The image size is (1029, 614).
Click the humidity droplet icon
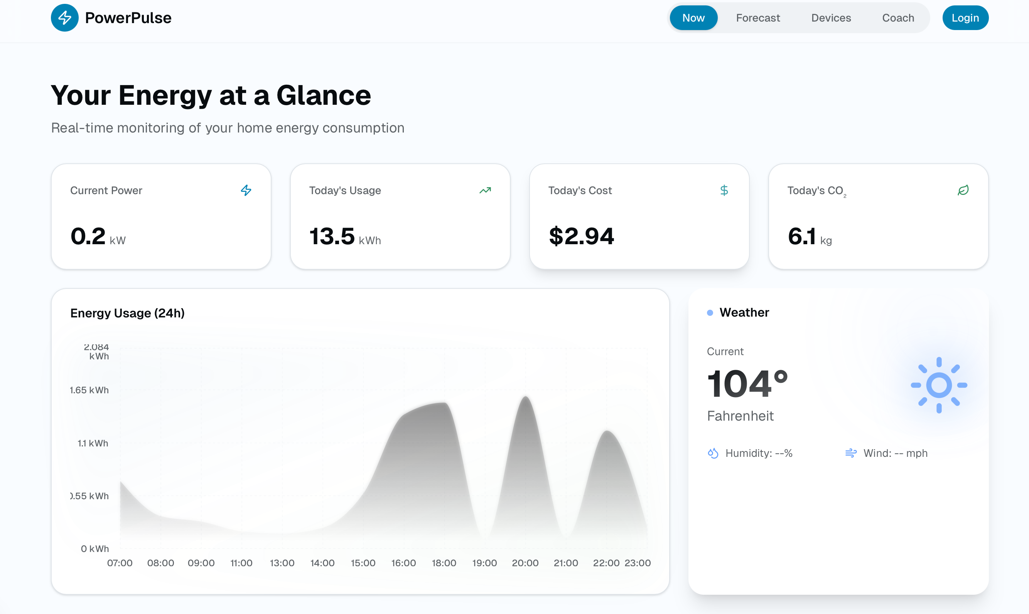[713, 453]
